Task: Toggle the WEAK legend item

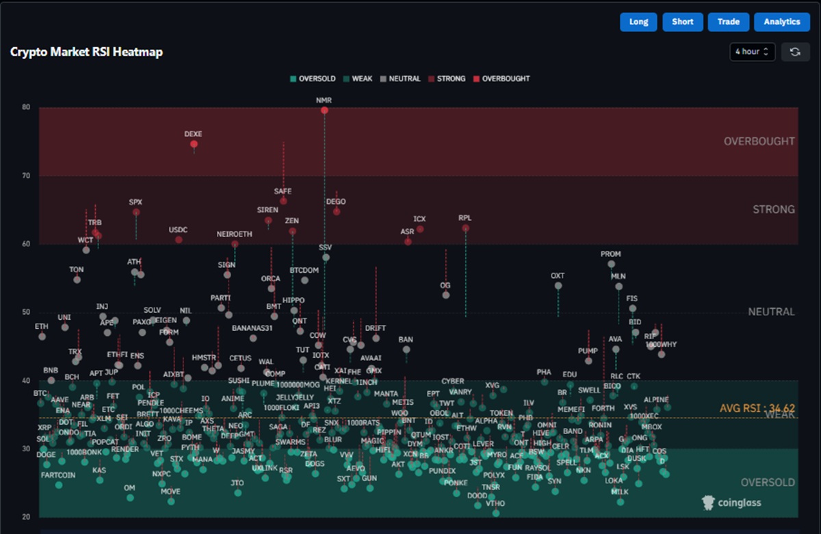Action: (x=359, y=79)
